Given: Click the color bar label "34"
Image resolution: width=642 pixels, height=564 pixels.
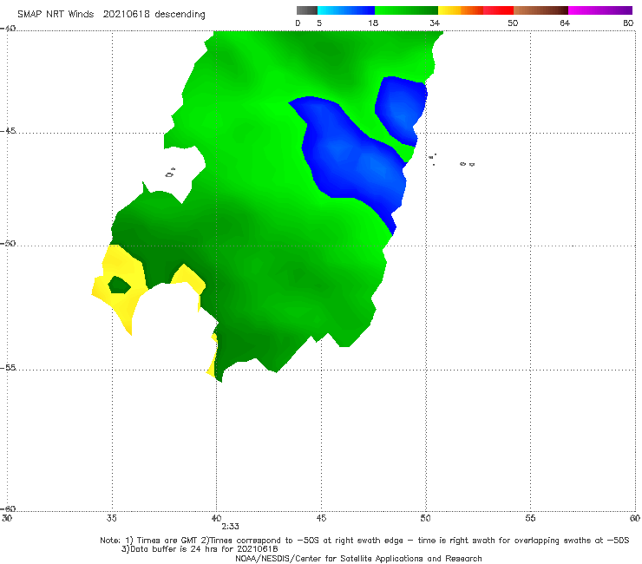Looking at the screenshot, I should click(435, 23).
